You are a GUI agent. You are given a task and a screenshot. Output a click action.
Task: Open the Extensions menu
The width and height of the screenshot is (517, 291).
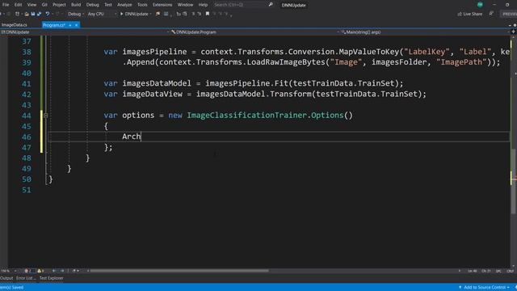click(162, 5)
